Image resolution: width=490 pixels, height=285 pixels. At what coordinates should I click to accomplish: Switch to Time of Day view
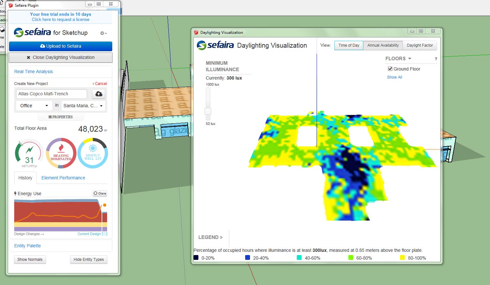[349, 45]
